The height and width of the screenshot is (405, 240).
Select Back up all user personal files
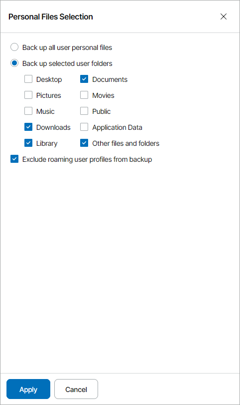14,47
